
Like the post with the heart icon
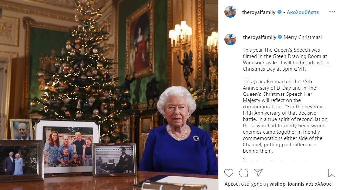229,173
